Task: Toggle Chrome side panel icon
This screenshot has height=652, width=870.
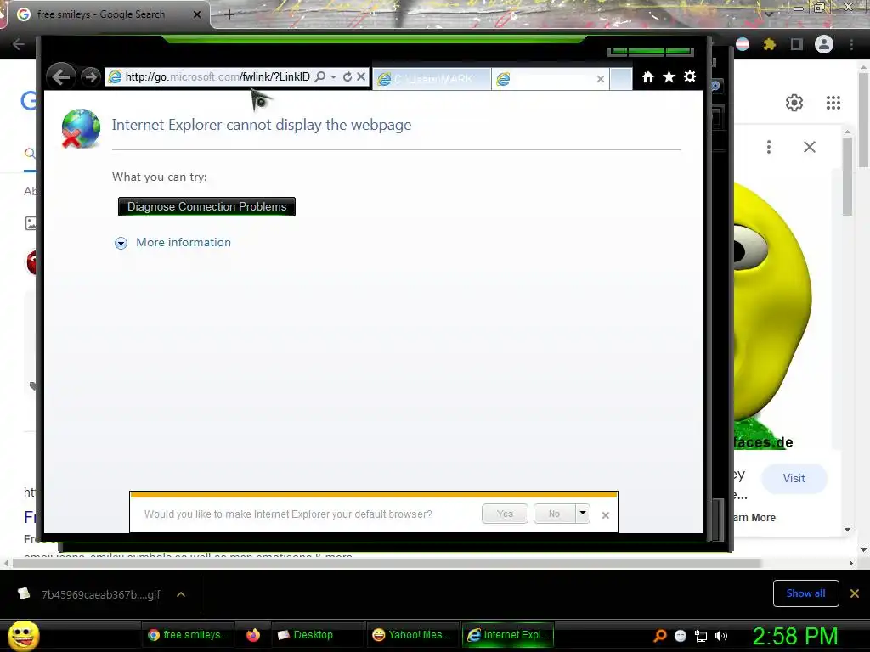Action: pos(797,44)
